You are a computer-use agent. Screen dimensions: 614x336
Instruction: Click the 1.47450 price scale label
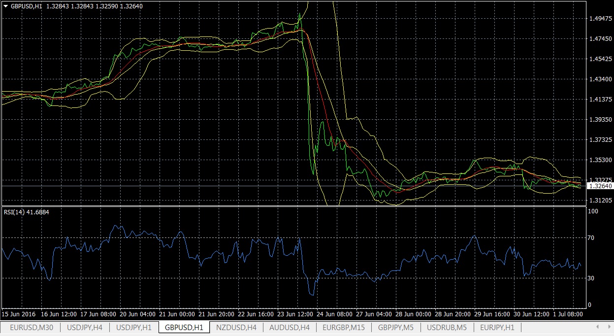(600, 39)
